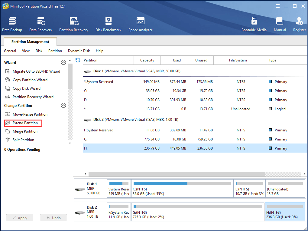Viewport: 308px width, 231px height.
Task: Select the G: partition row
Action: tap(195, 139)
